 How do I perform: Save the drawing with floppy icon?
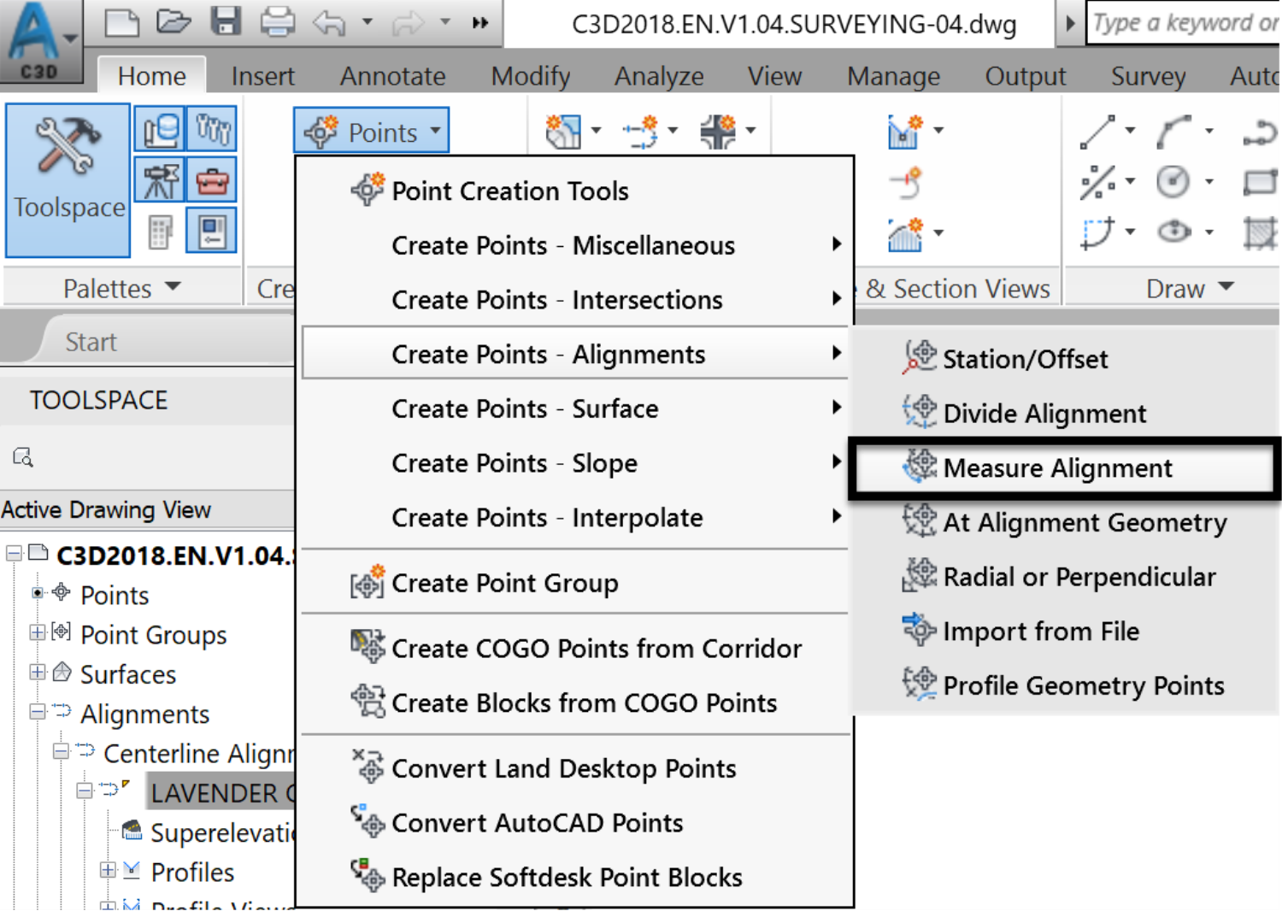click(226, 21)
